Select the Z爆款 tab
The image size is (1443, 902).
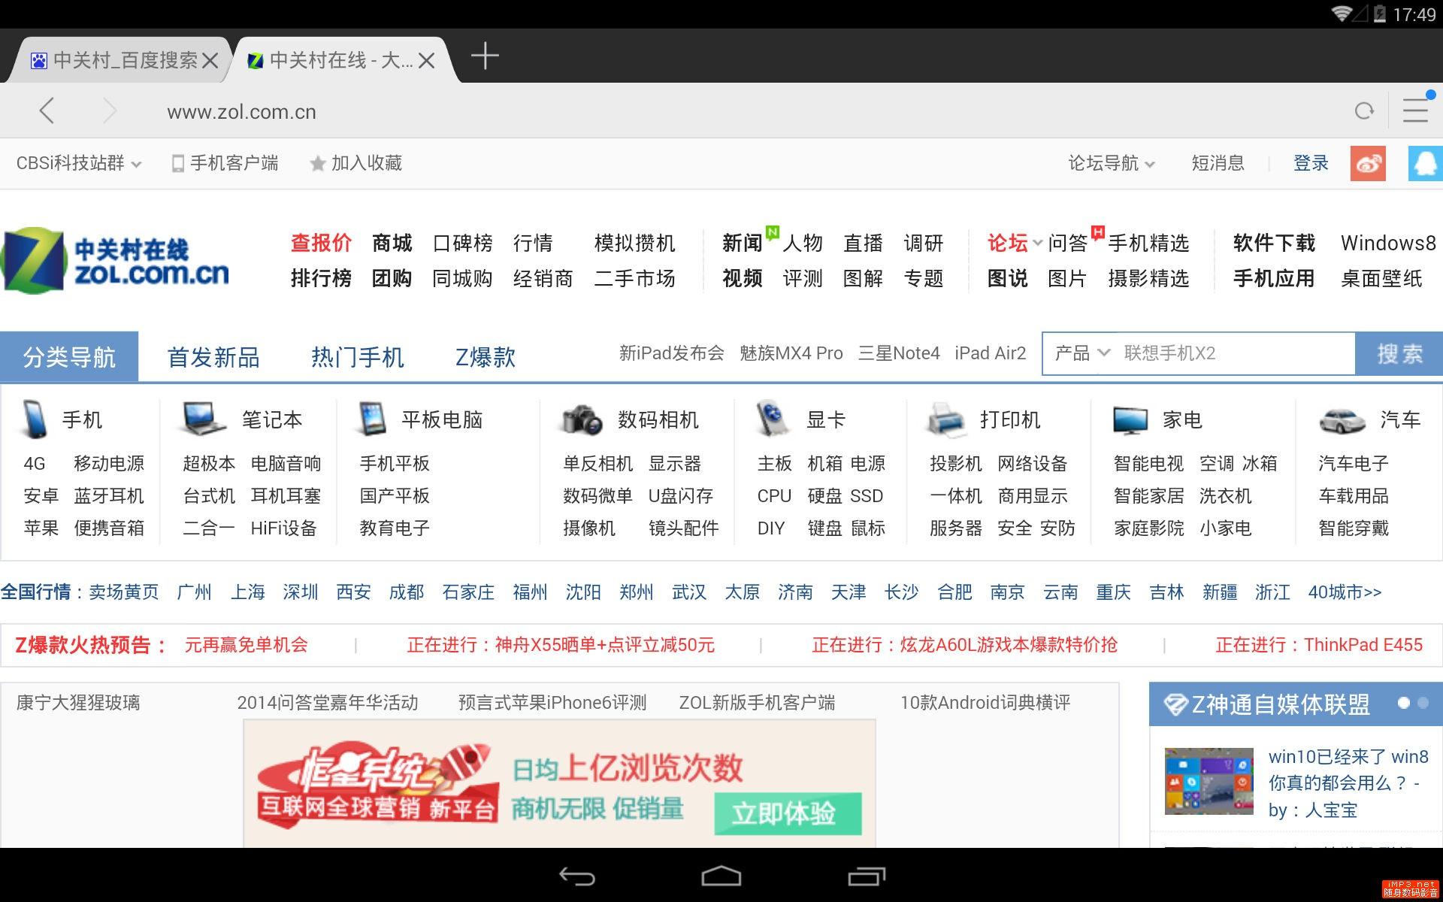[x=486, y=356]
